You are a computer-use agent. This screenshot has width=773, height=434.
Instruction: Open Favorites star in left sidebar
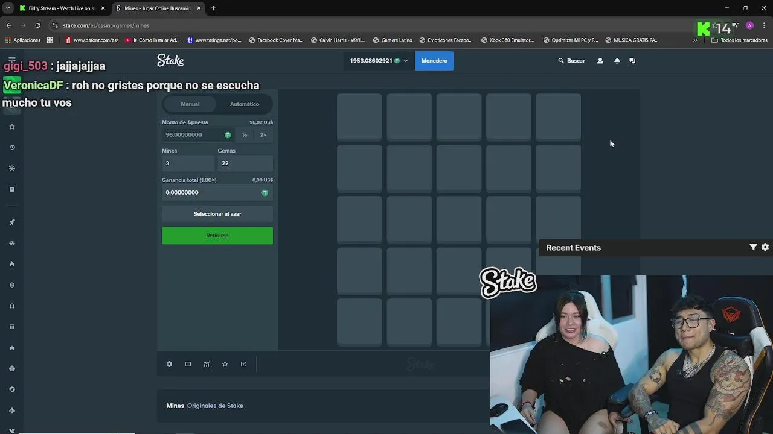pos(11,127)
